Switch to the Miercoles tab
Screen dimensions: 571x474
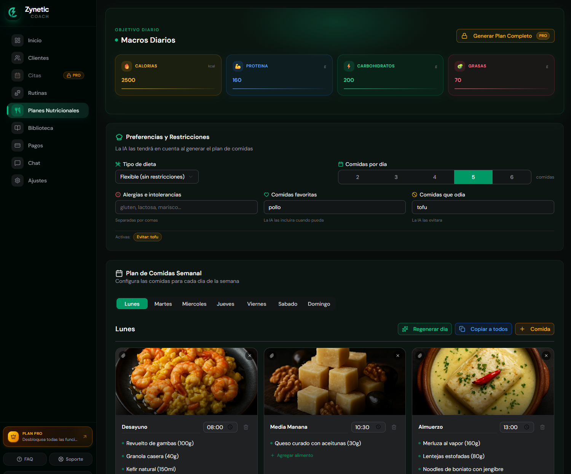point(194,304)
